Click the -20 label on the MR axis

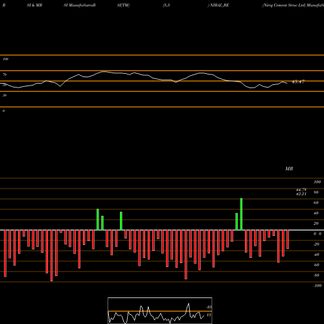[x=316, y=244]
